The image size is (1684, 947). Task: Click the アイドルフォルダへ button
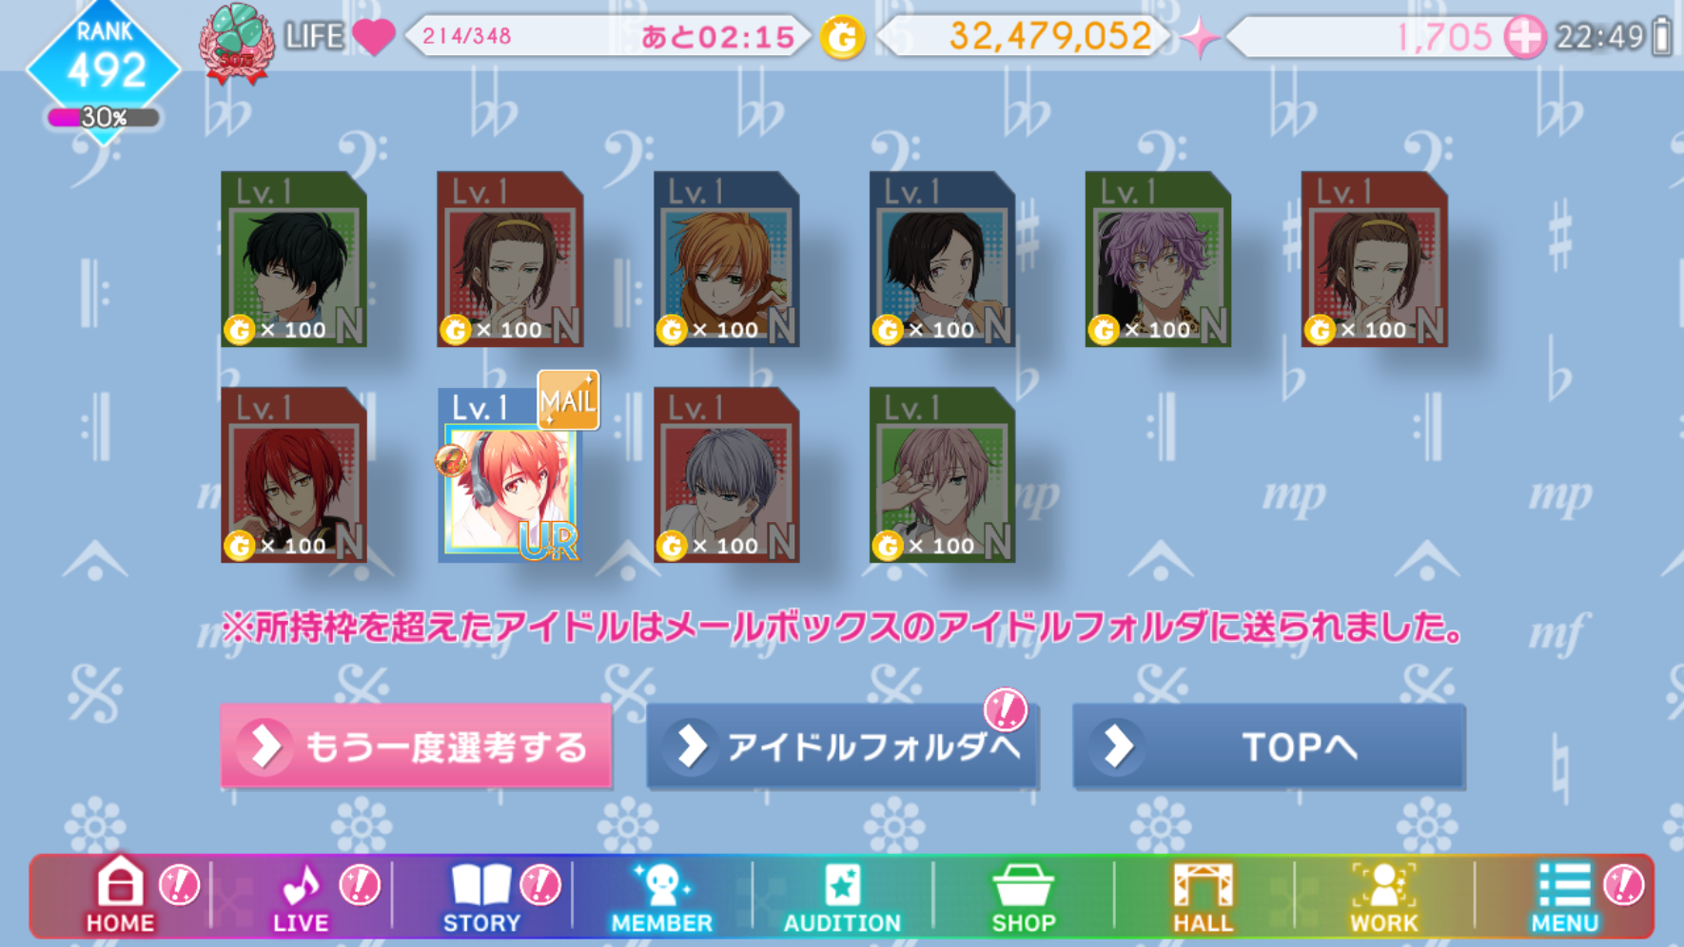[842, 746]
